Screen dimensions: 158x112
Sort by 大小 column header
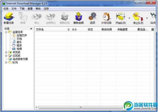click(79, 29)
